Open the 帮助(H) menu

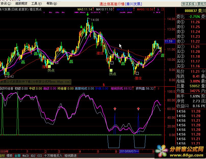coord(52,4)
